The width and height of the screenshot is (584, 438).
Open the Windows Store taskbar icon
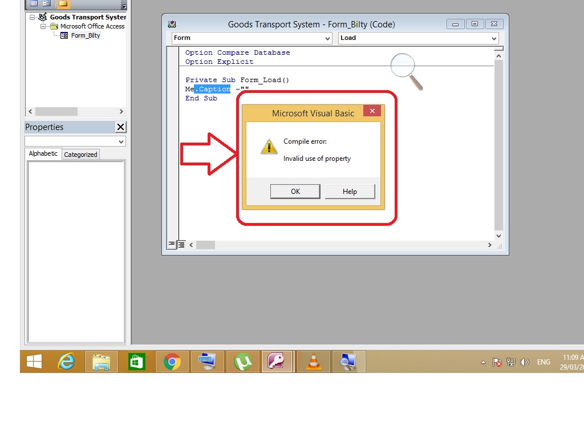(x=137, y=361)
